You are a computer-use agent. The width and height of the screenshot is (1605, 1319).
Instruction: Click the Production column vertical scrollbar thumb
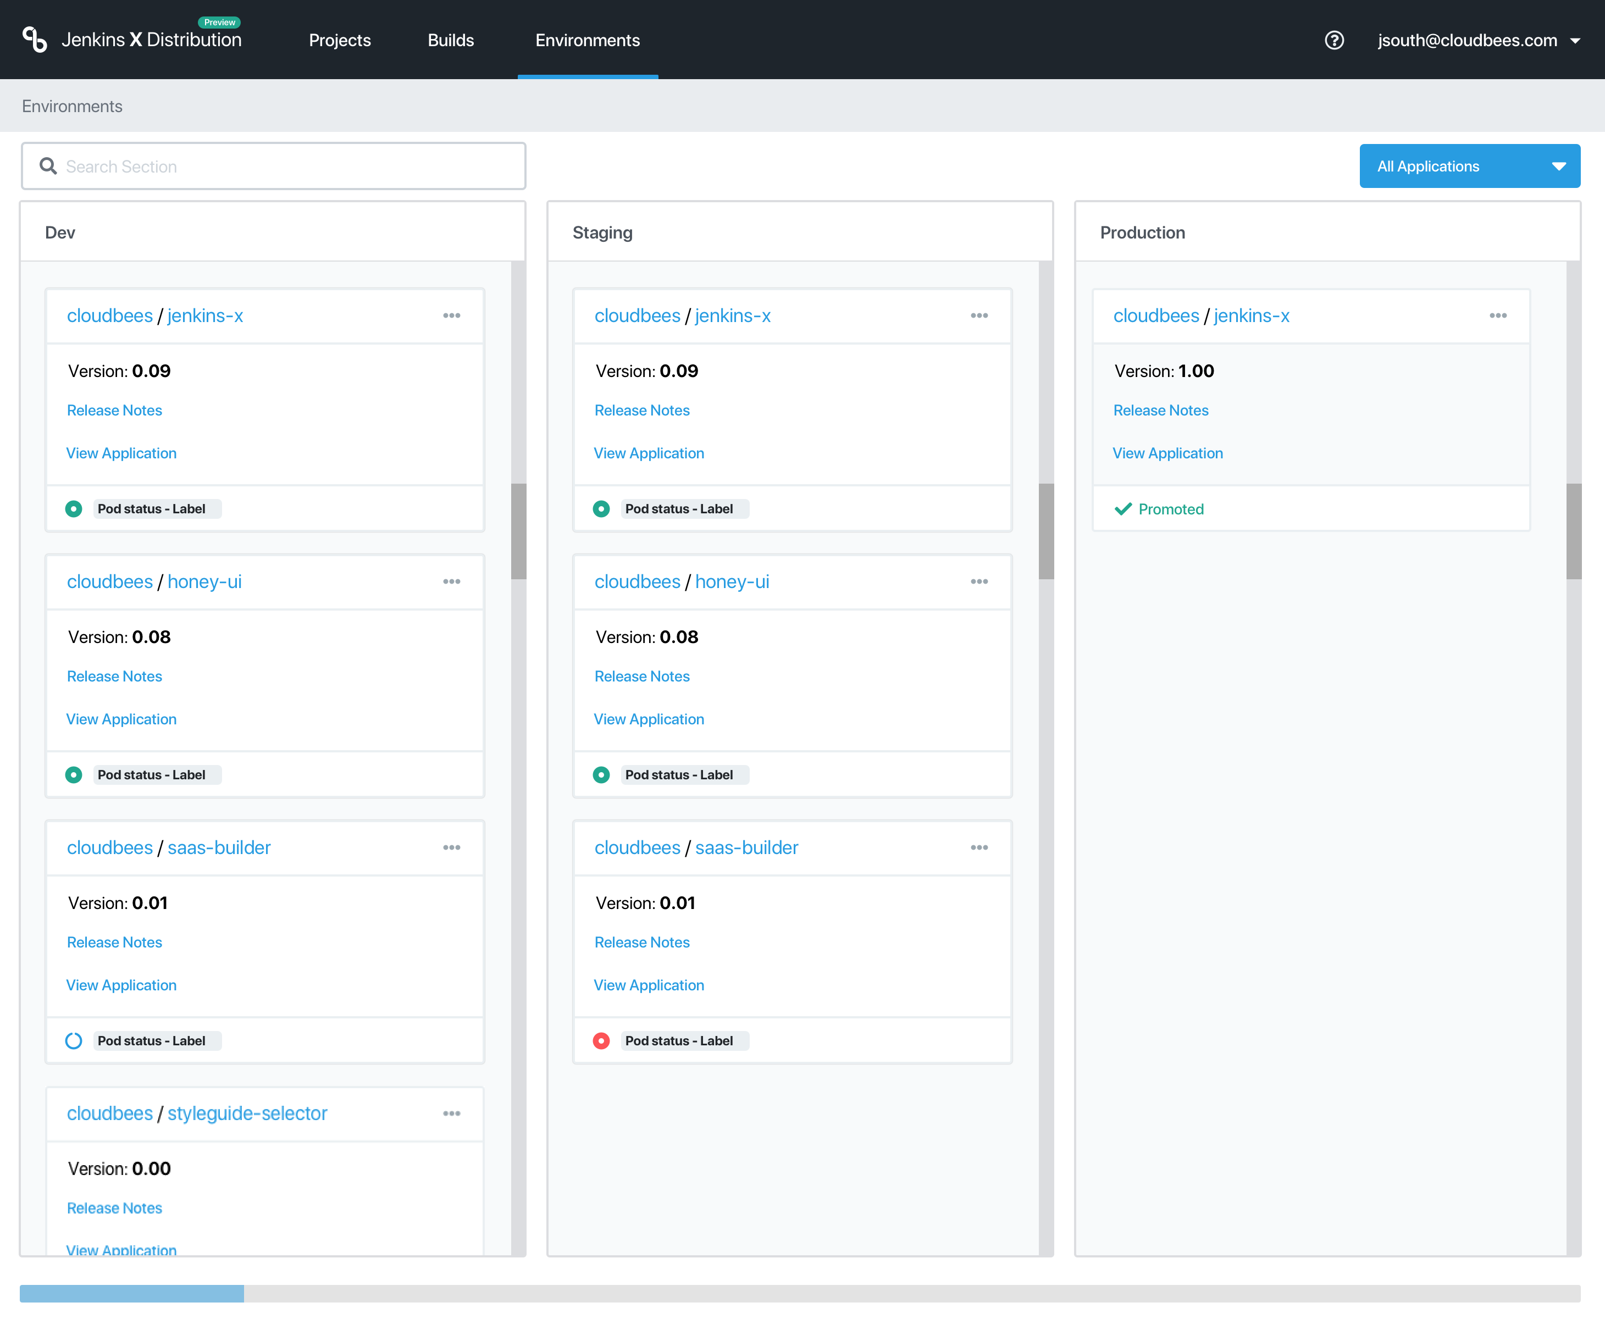(1574, 531)
